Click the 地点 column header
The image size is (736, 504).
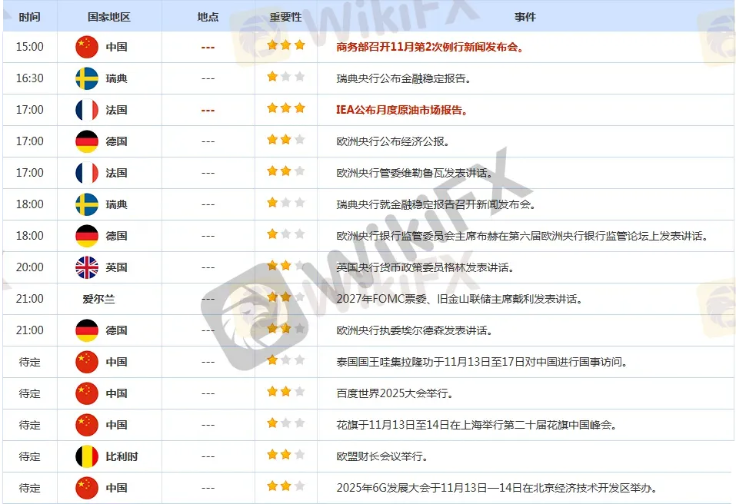click(x=208, y=16)
